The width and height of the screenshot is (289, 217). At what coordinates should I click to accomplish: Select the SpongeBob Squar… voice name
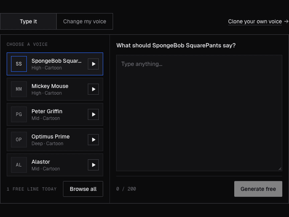click(56, 61)
